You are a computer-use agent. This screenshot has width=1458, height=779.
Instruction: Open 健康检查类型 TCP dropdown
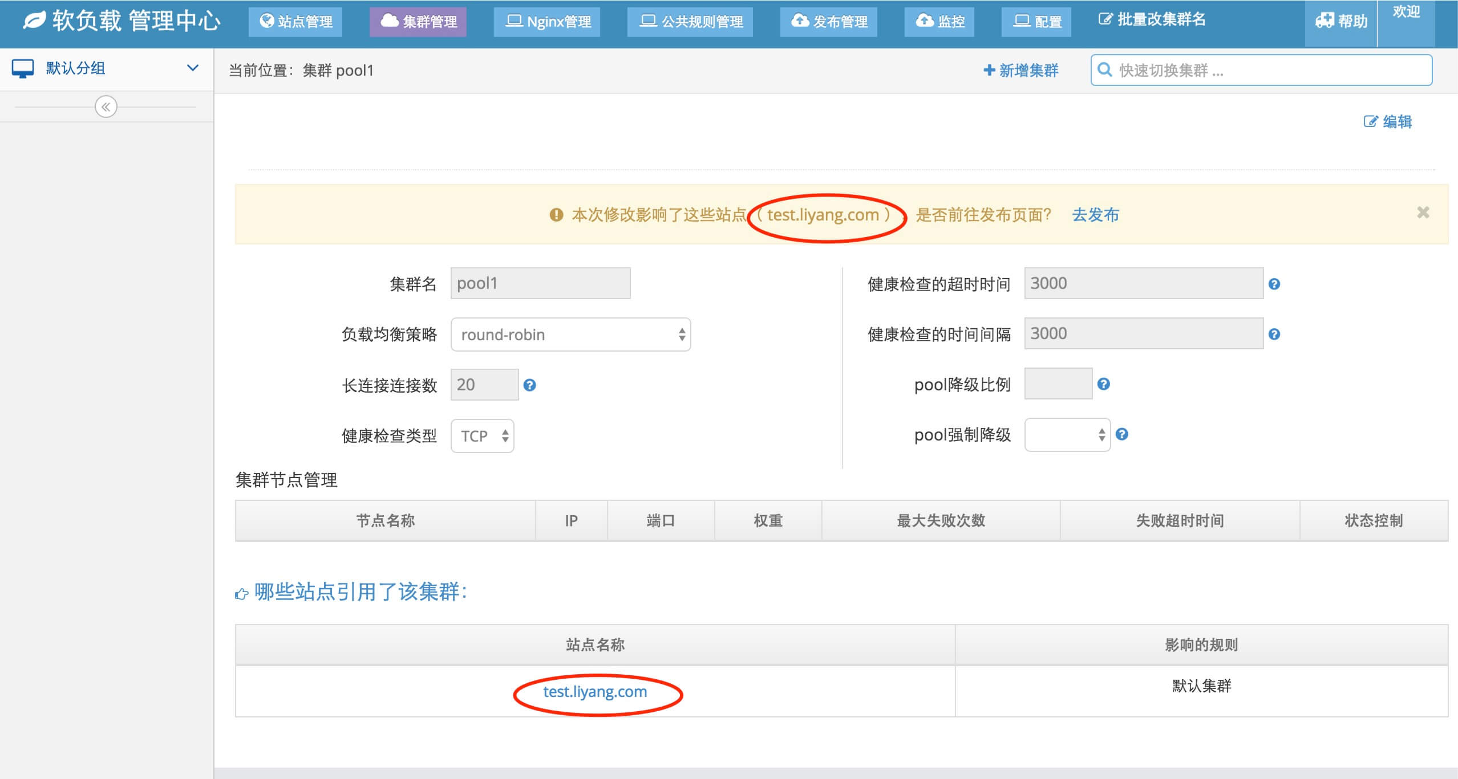(x=483, y=436)
